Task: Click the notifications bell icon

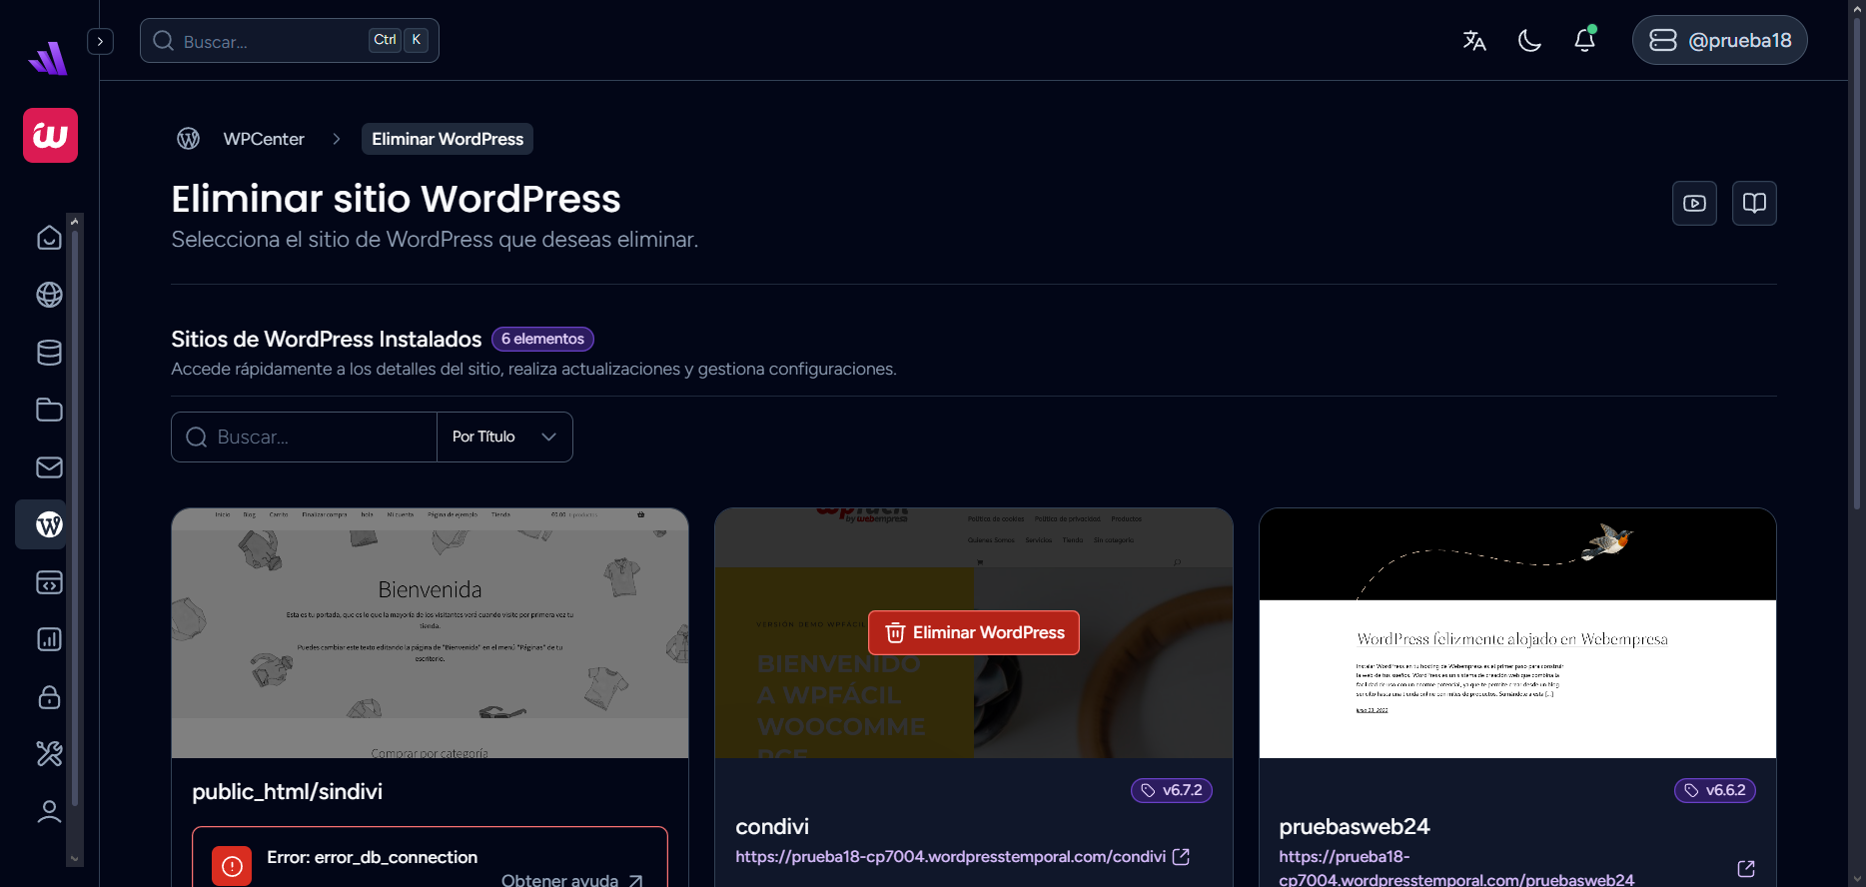Action: (1584, 40)
